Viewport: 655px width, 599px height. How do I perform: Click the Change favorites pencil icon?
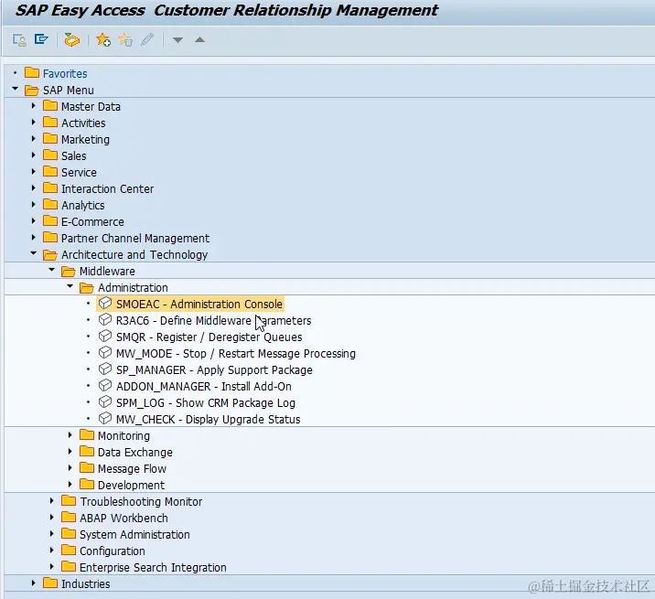(147, 39)
